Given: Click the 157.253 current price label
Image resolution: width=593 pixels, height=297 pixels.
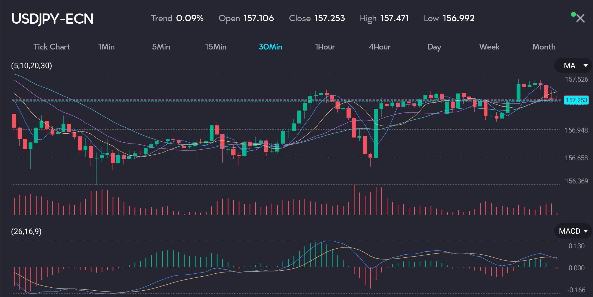Looking at the screenshot, I should 576,100.
